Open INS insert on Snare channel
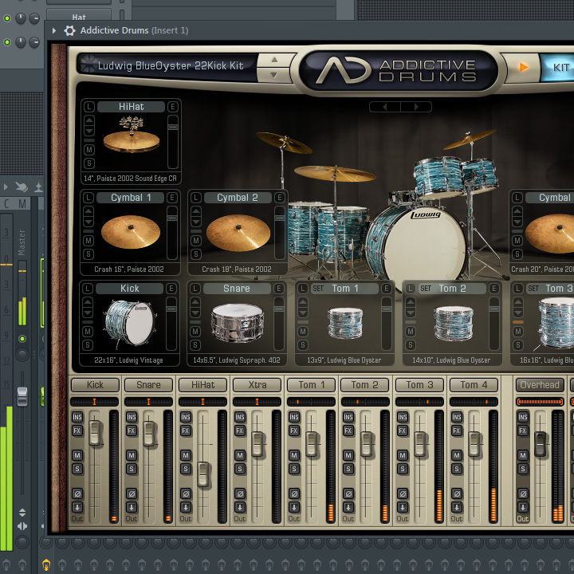Screen dimensions: 574x574 132,417
